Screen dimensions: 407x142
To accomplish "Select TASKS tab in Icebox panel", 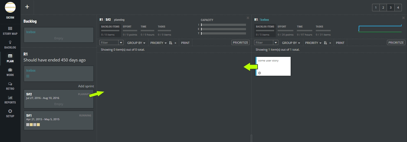I will (323, 30).
